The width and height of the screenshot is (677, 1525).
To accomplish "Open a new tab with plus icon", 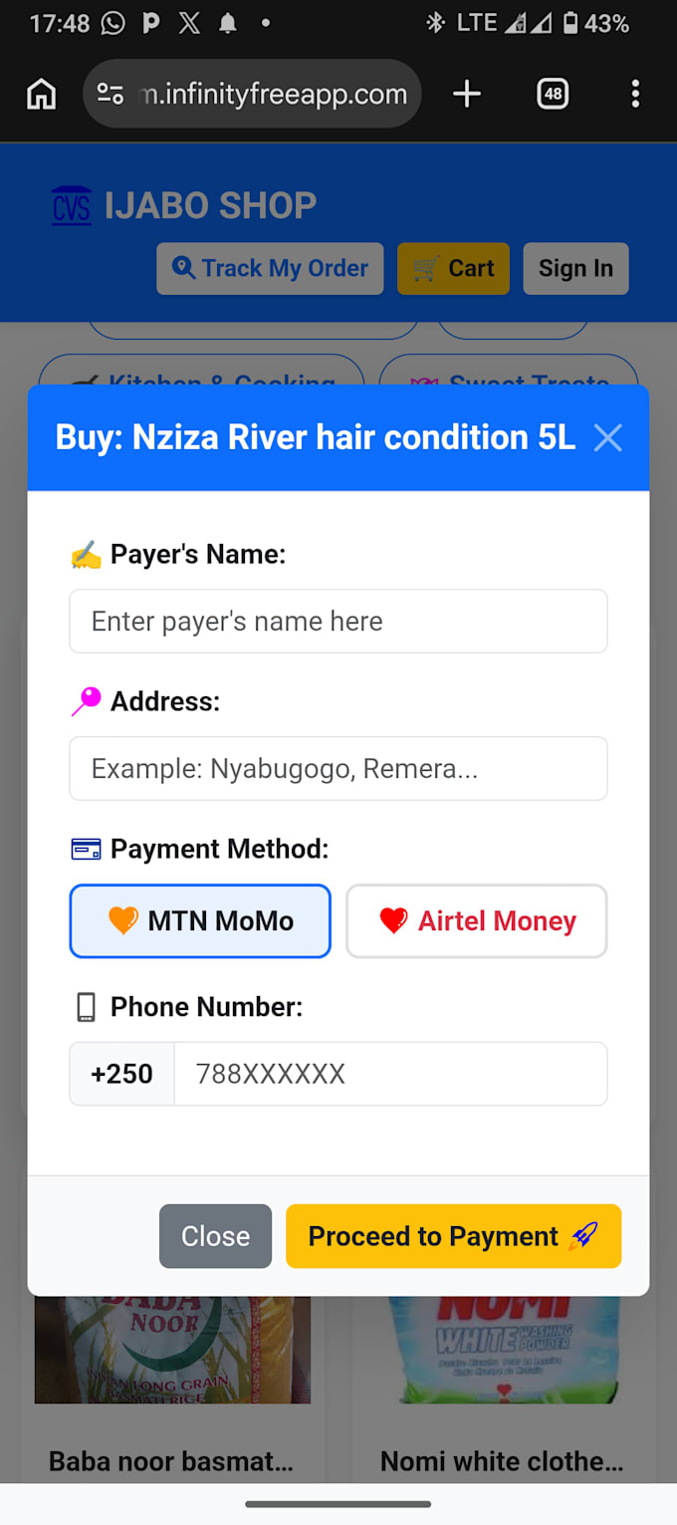I will tap(466, 95).
